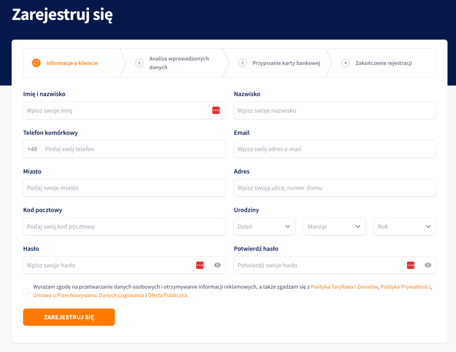This screenshot has width=456, height=352.
Task: Open Polityka Prywatności link
Action: [x=405, y=287]
